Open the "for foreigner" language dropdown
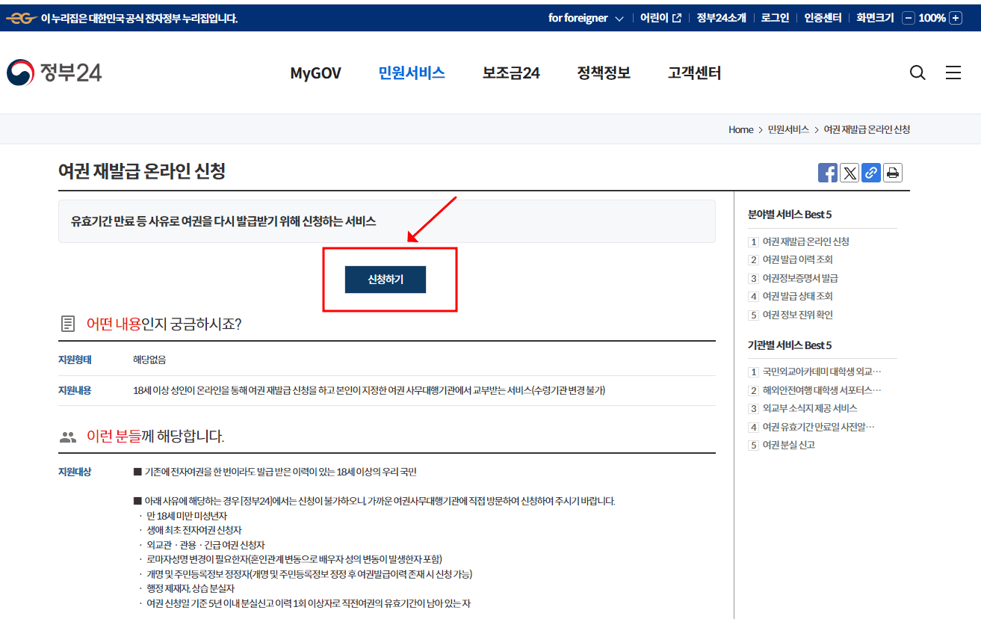This screenshot has width=981, height=619. tap(585, 17)
